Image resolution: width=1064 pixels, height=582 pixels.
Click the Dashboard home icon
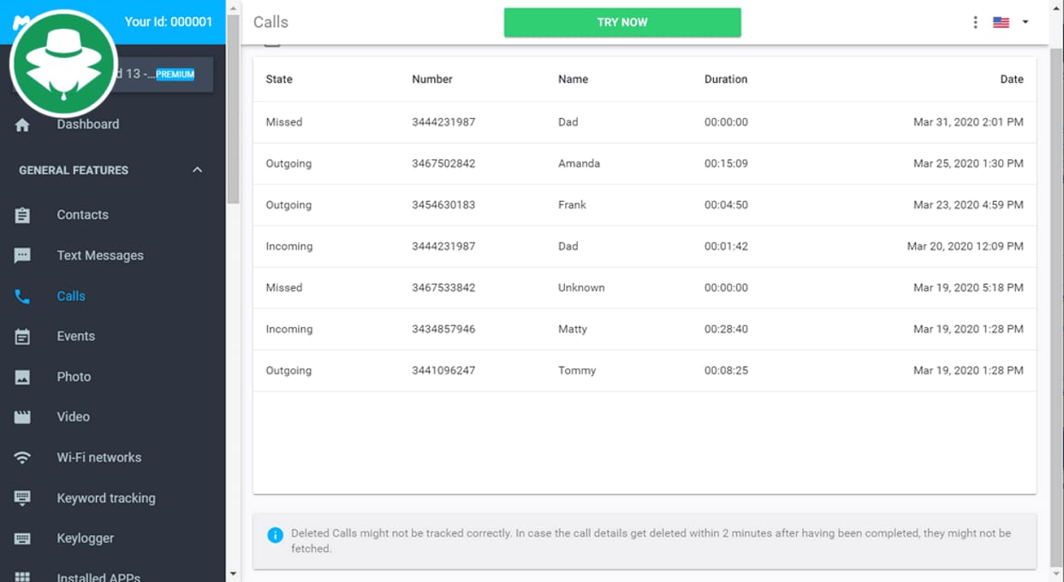pos(22,125)
